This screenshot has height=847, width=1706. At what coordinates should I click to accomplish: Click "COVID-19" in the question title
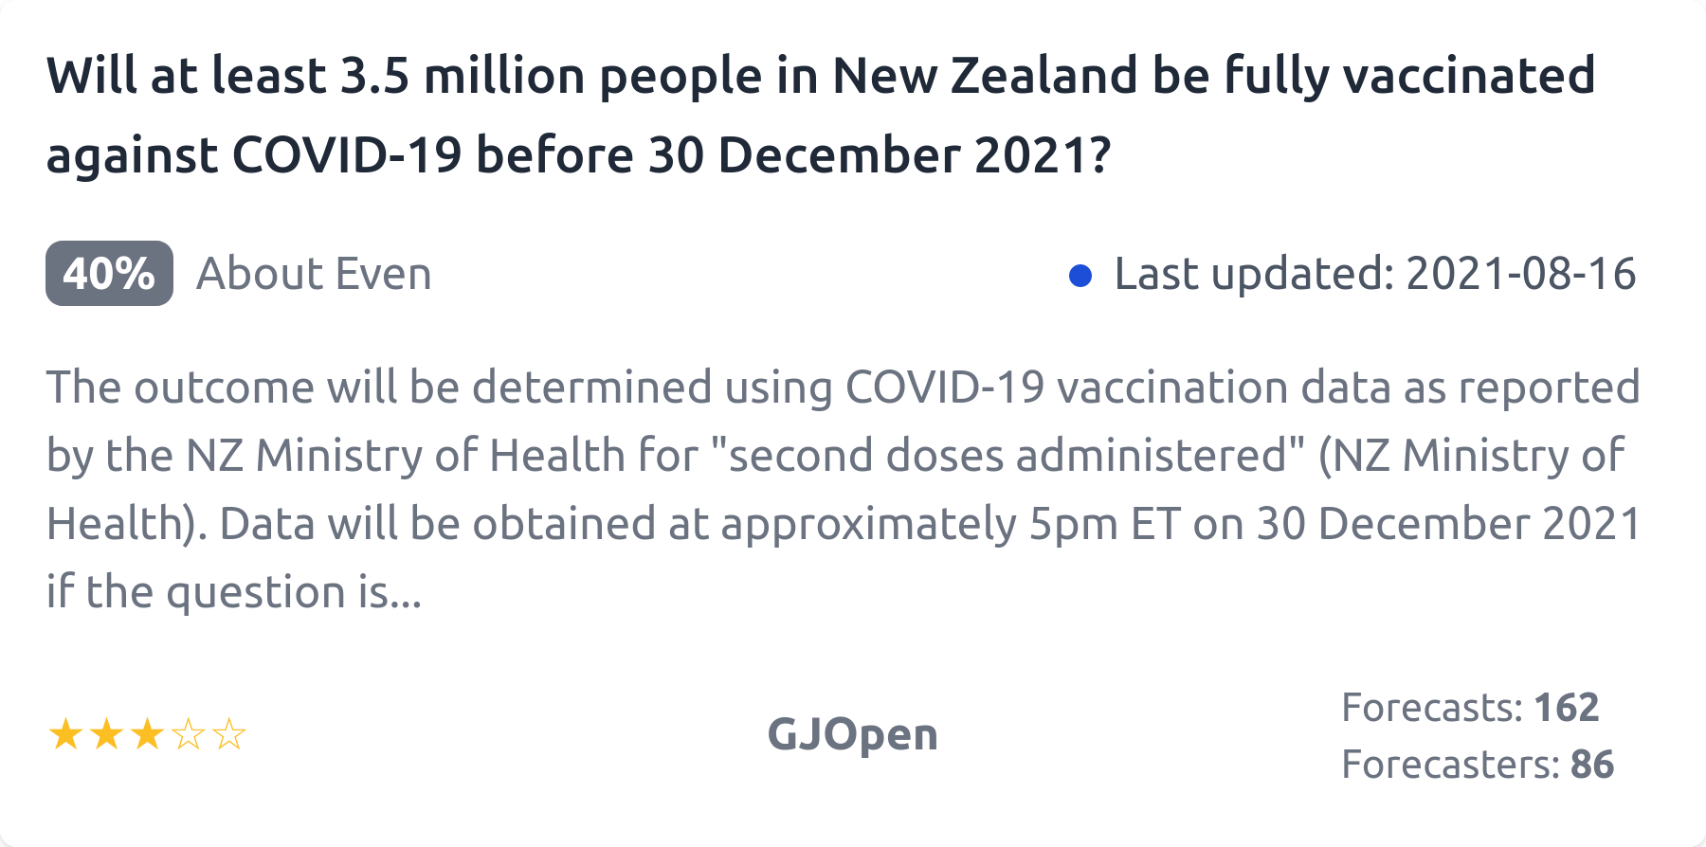coord(347,154)
